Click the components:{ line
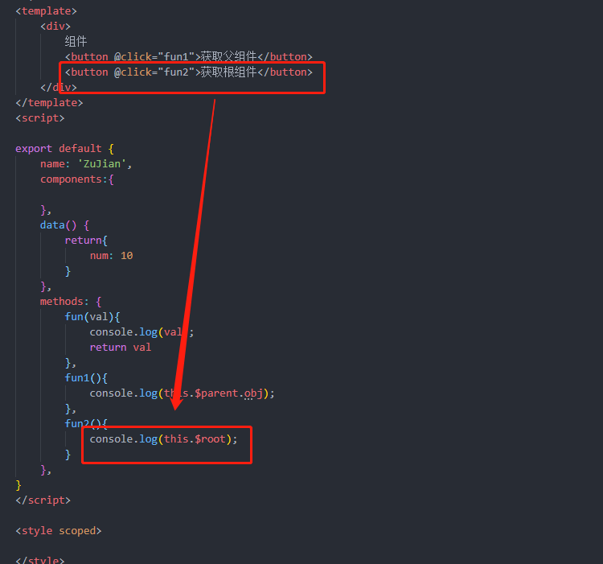The height and width of the screenshot is (564, 603). [x=77, y=179]
